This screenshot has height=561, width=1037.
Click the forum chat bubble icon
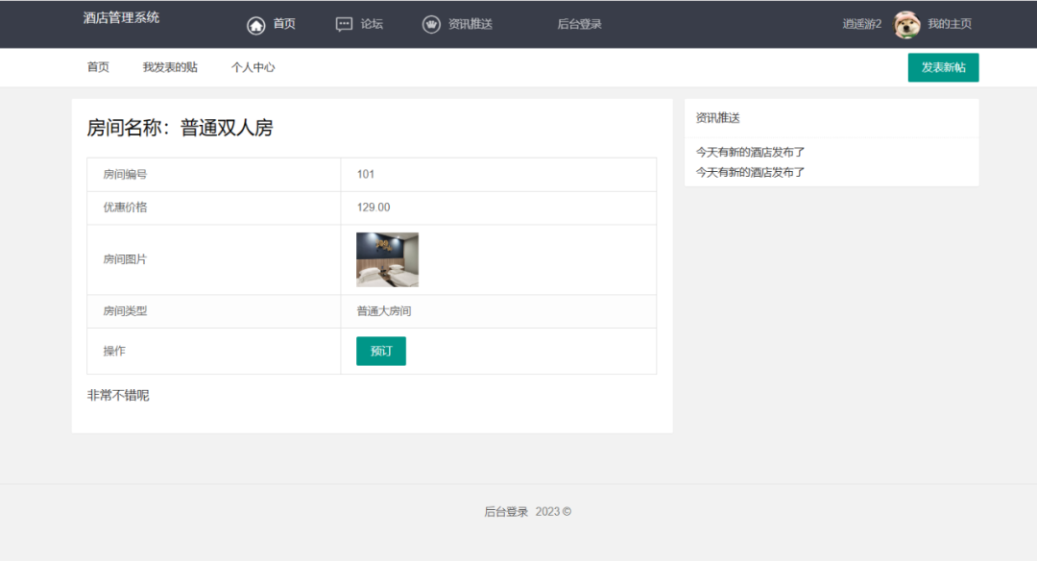(344, 24)
